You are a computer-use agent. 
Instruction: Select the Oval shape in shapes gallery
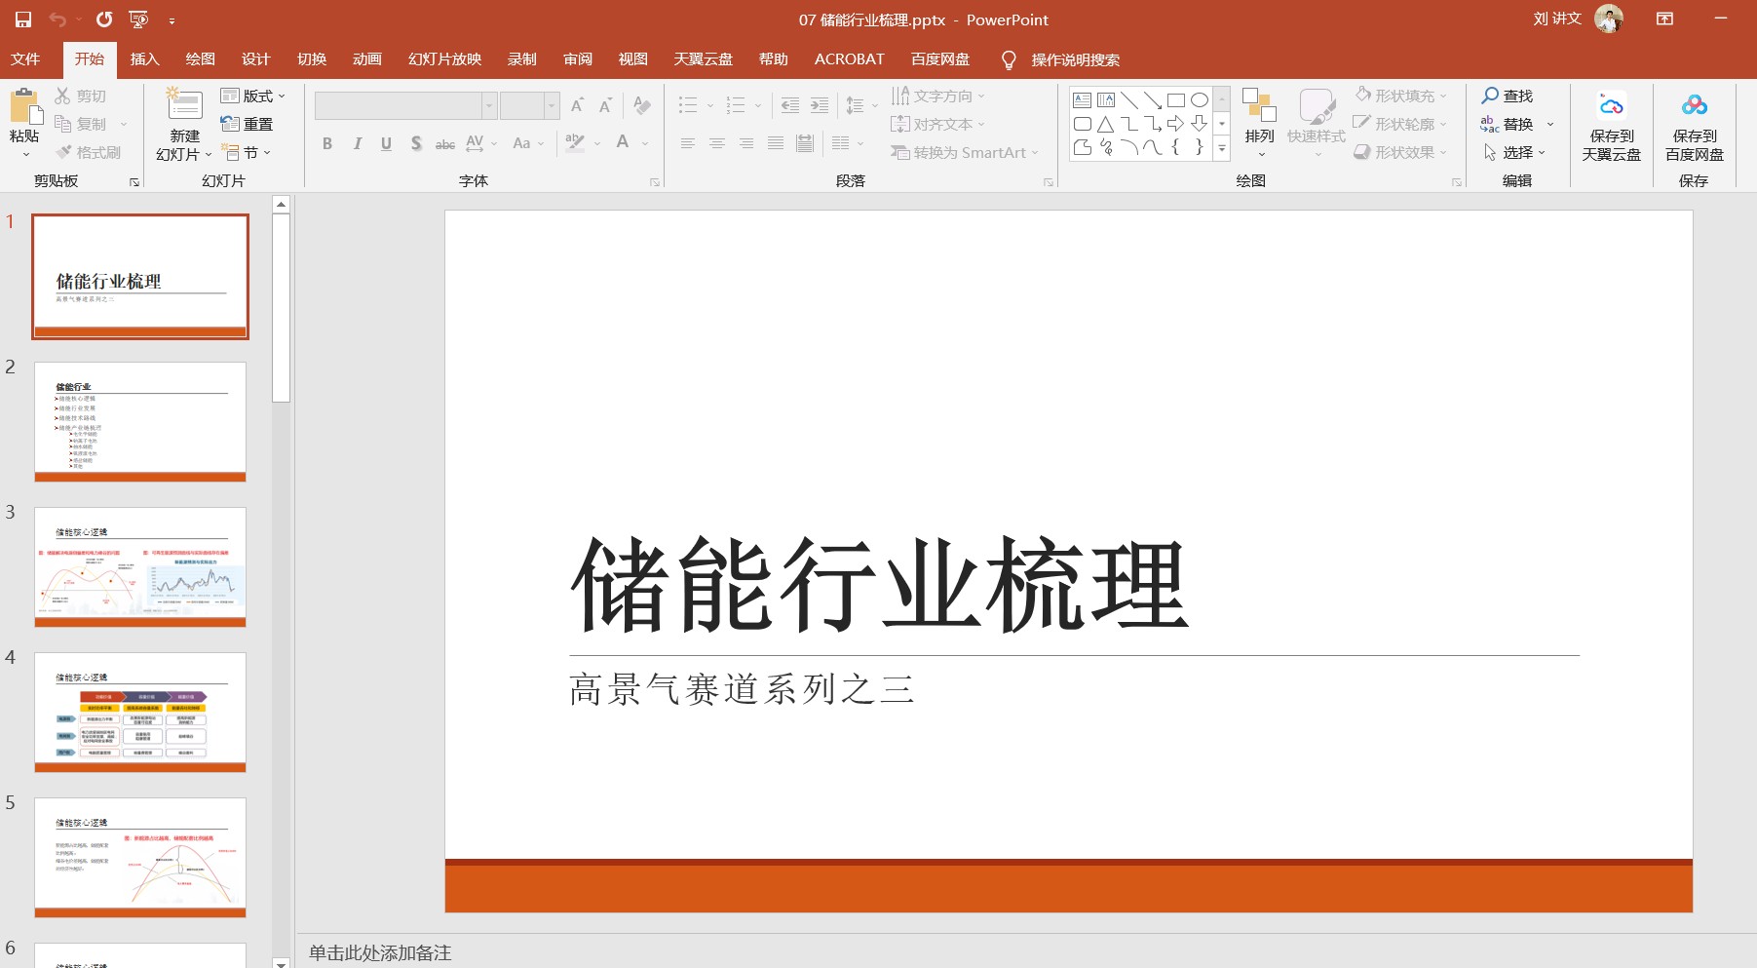pos(1199,99)
